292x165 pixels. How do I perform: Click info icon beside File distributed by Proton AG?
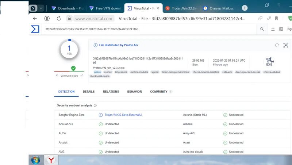(96, 45)
